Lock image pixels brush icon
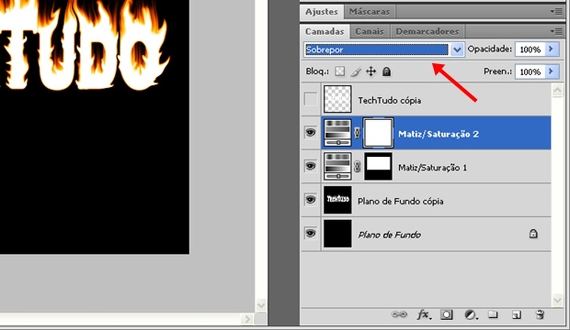Screen dimensions: 570x330 (356, 72)
